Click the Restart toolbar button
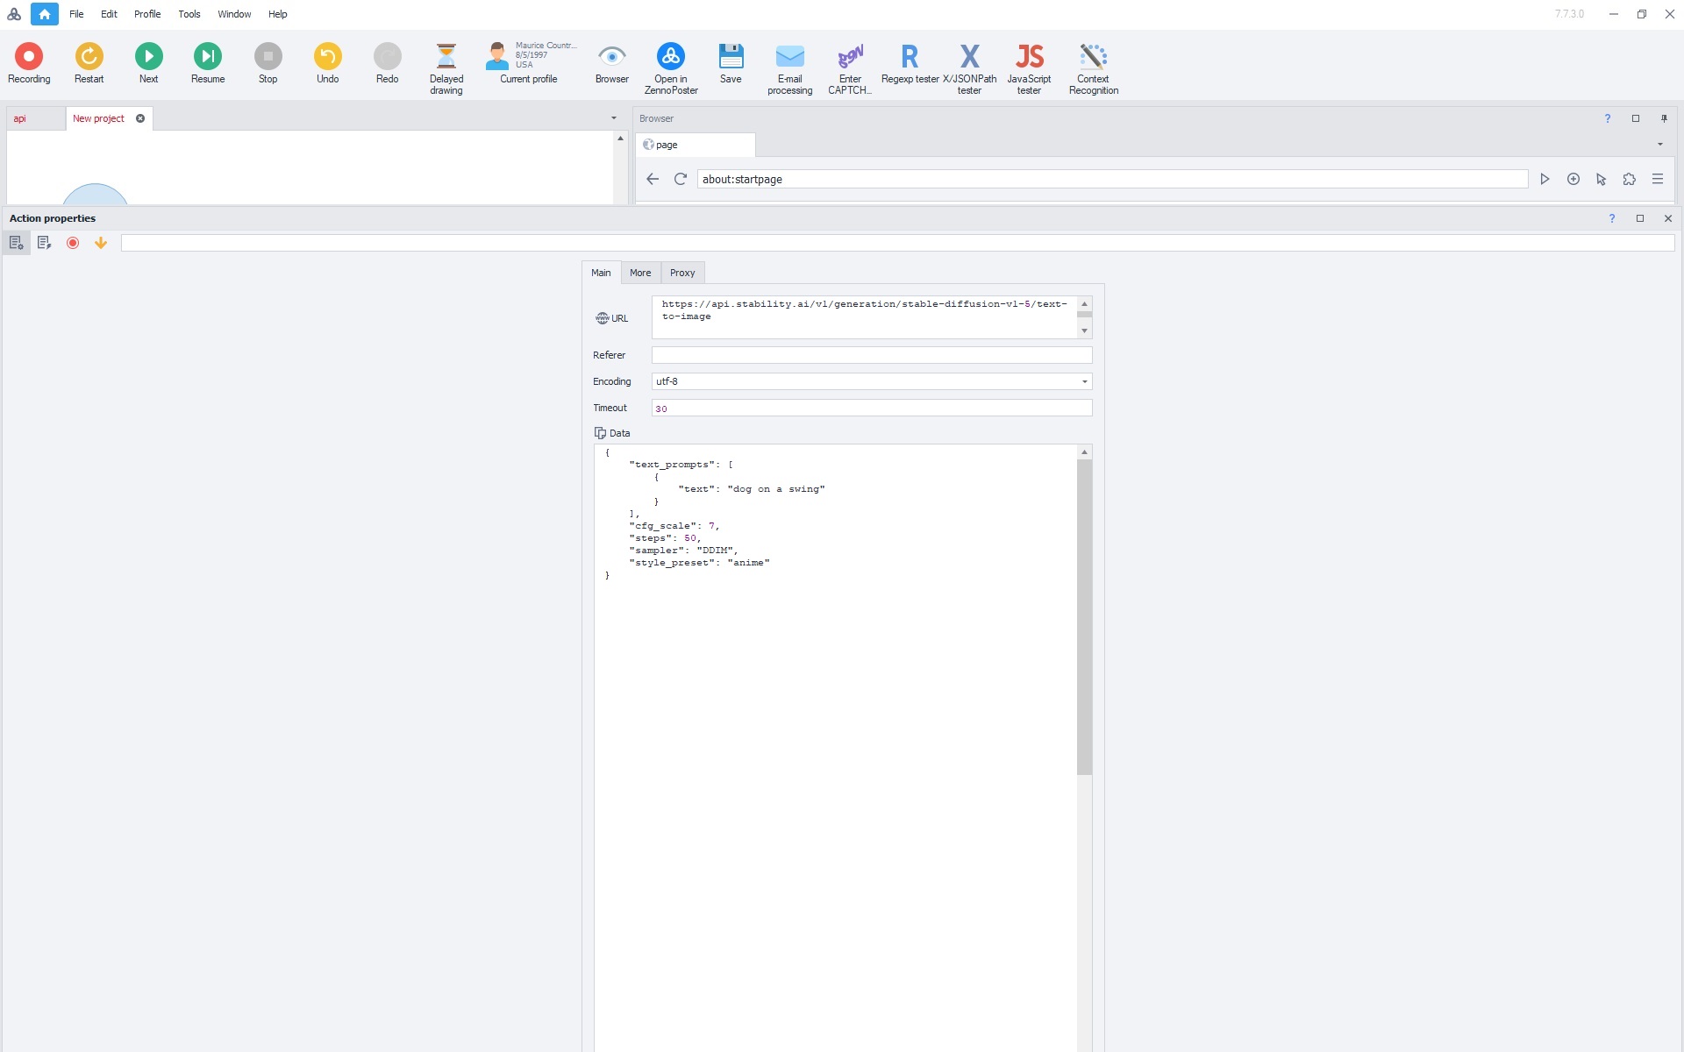The width and height of the screenshot is (1684, 1052). (89, 63)
